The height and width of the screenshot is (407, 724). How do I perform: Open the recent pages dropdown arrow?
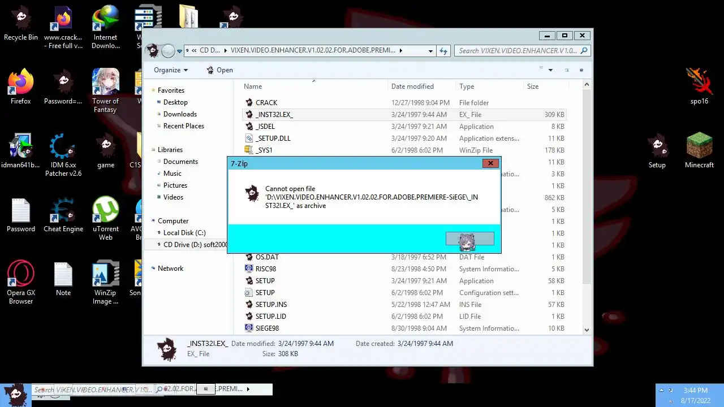(179, 51)
